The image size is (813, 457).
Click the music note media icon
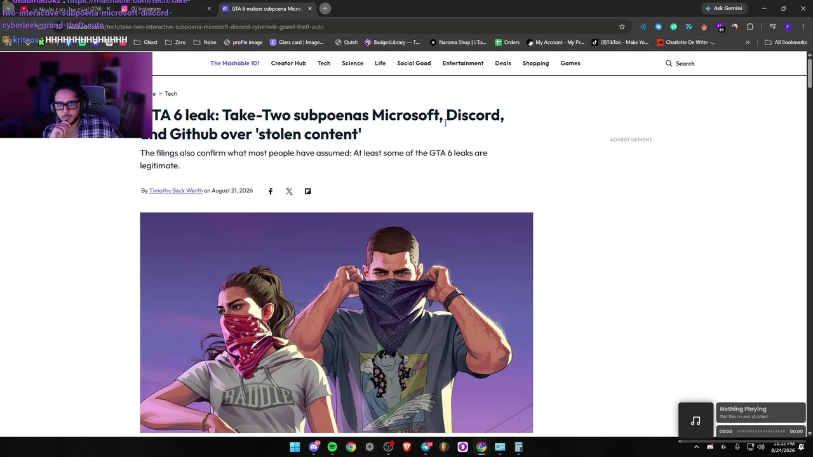pyautogui.click(x=695, y=420)
